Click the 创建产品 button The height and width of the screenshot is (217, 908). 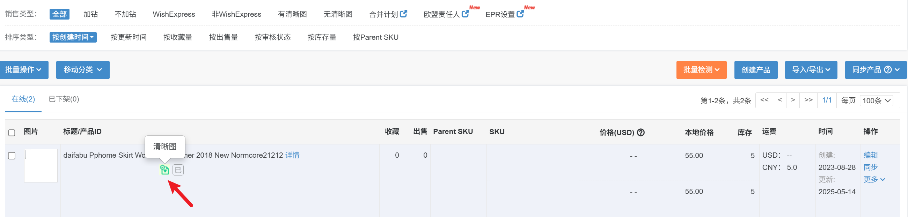756,70
